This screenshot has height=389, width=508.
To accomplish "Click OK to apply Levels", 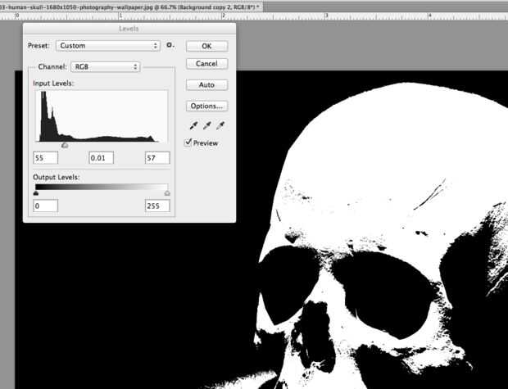I will [x=206, y=46].
